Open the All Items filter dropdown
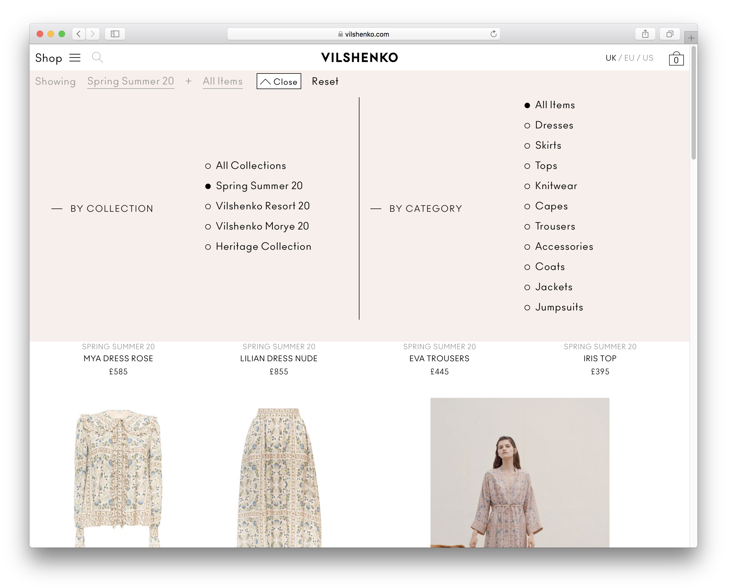The height and width of the screenshot is (588, 732). point(222,81)
